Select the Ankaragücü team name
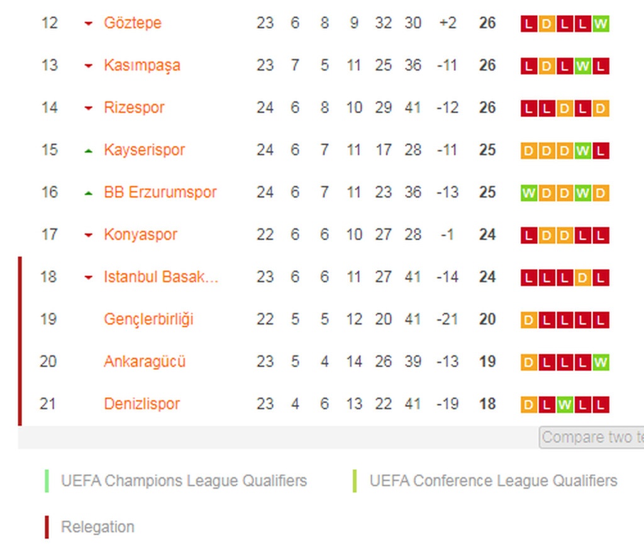The width and height of the screenshot is (644, 549). [x=145, y=362]
